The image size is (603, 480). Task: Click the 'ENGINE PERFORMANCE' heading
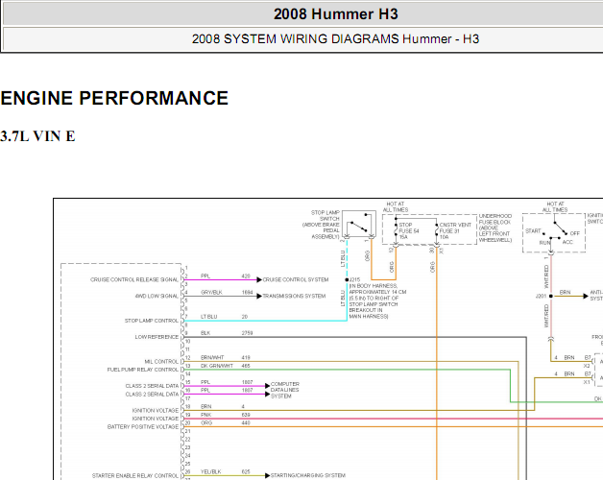point(114,98)
